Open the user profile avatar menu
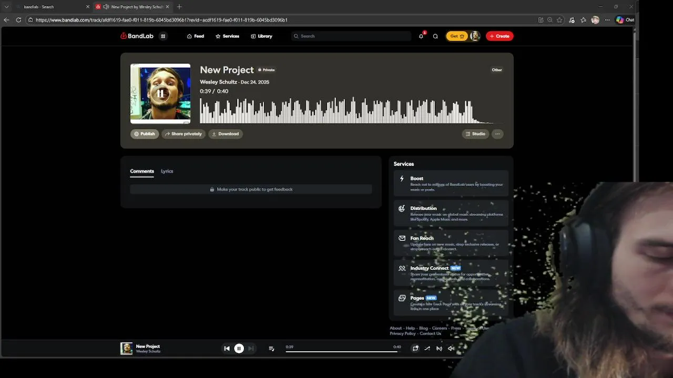The width and height of the screenshot is (673, 378). 475,36
